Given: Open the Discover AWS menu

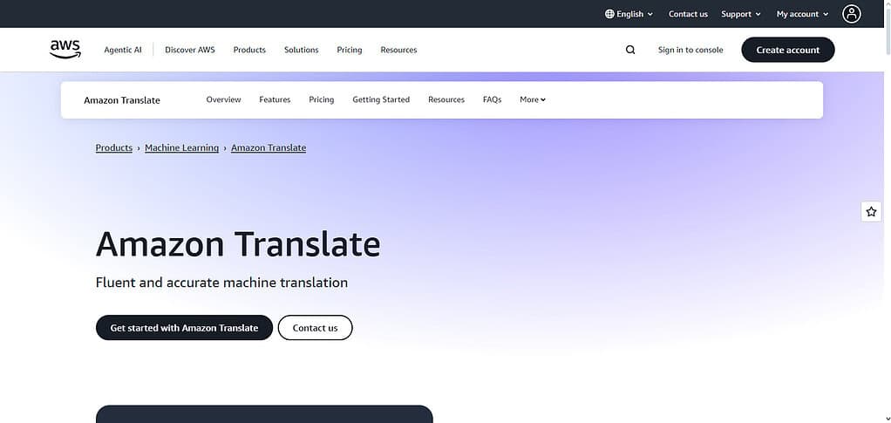Looking at the screenshot, I should pyautogui.click(x=190, y=50).
